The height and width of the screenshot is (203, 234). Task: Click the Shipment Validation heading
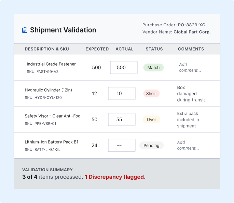coord(63,30)
